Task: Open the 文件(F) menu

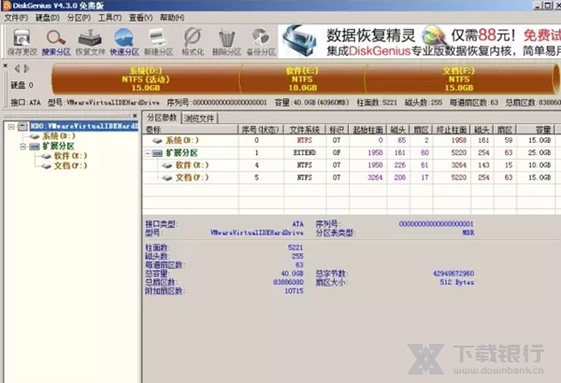Action: [x=16, y=18]
